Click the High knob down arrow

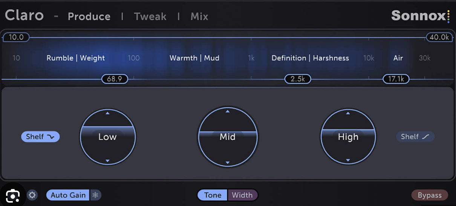point(348,160)
